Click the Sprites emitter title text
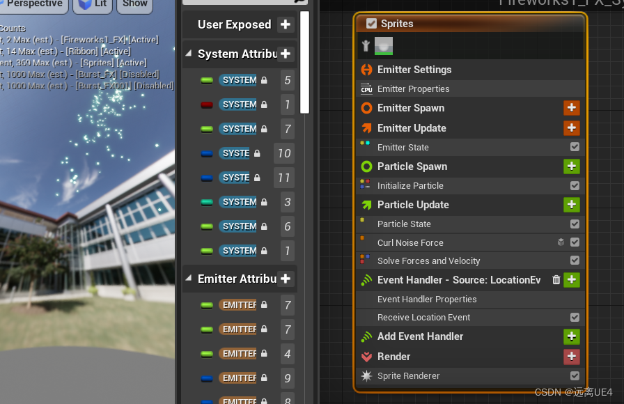This screenshot has height=404, width=624. click(397, 24)
